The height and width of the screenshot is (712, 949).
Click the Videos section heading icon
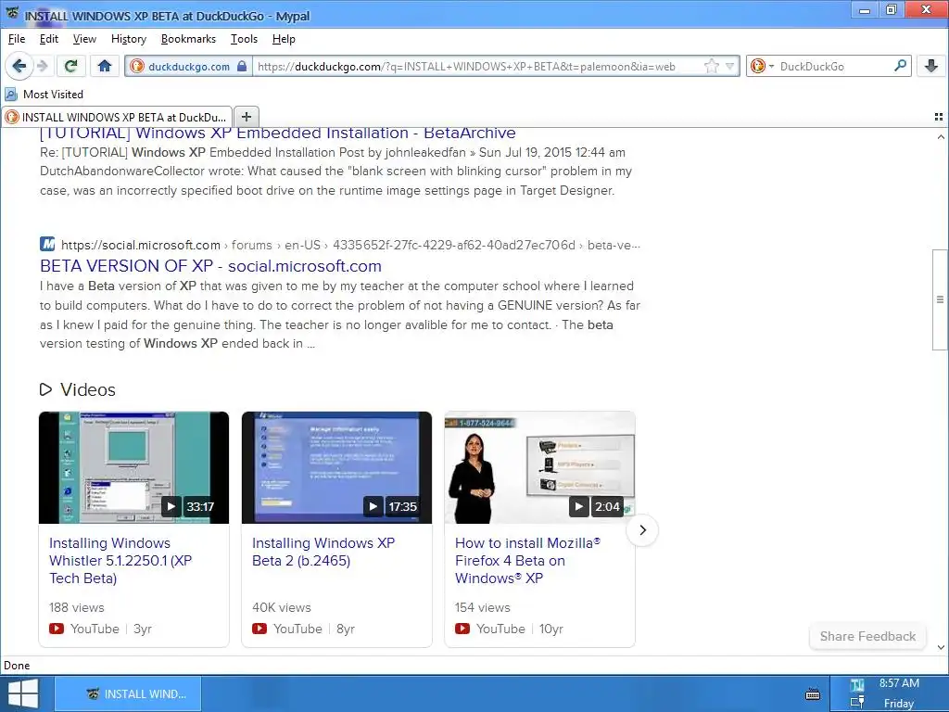point(46,389)
